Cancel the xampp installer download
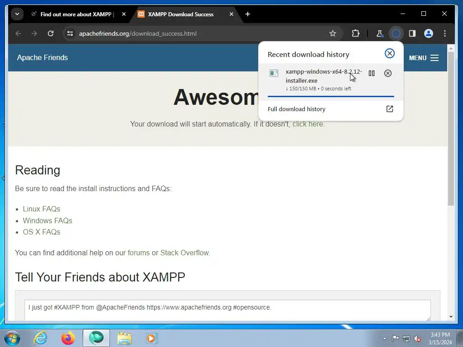 click(387, 73)
